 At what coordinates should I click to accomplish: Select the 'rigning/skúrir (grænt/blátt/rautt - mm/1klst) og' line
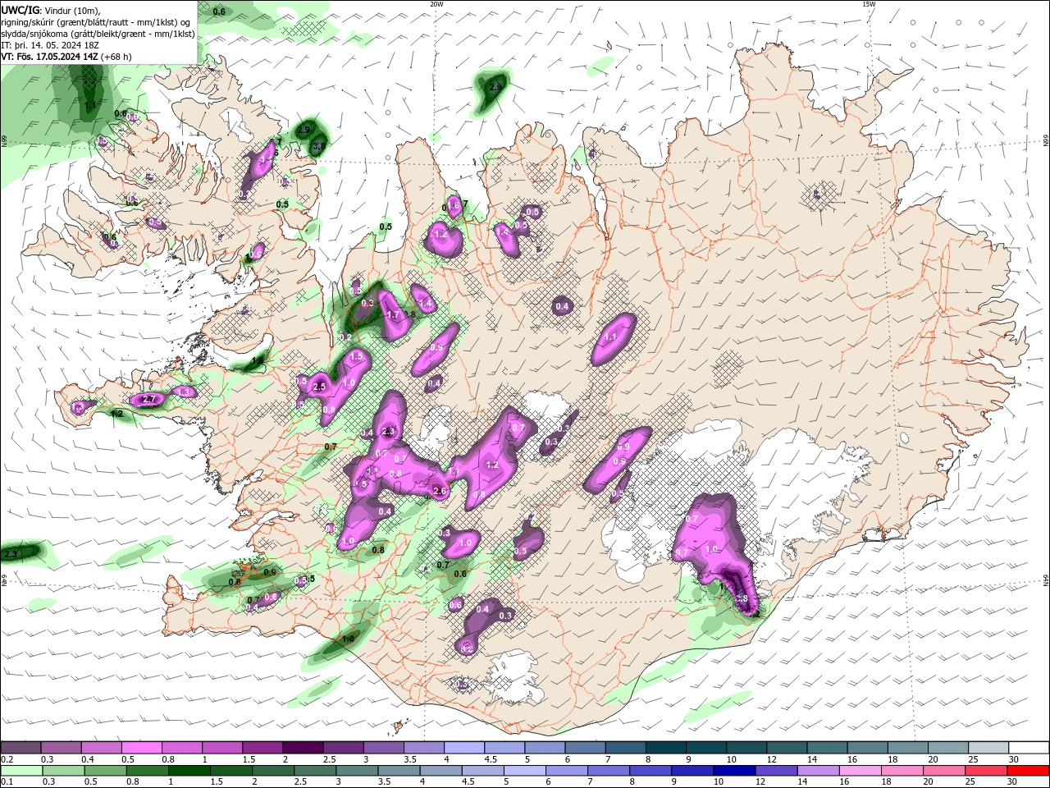click(x=96, y=22)
